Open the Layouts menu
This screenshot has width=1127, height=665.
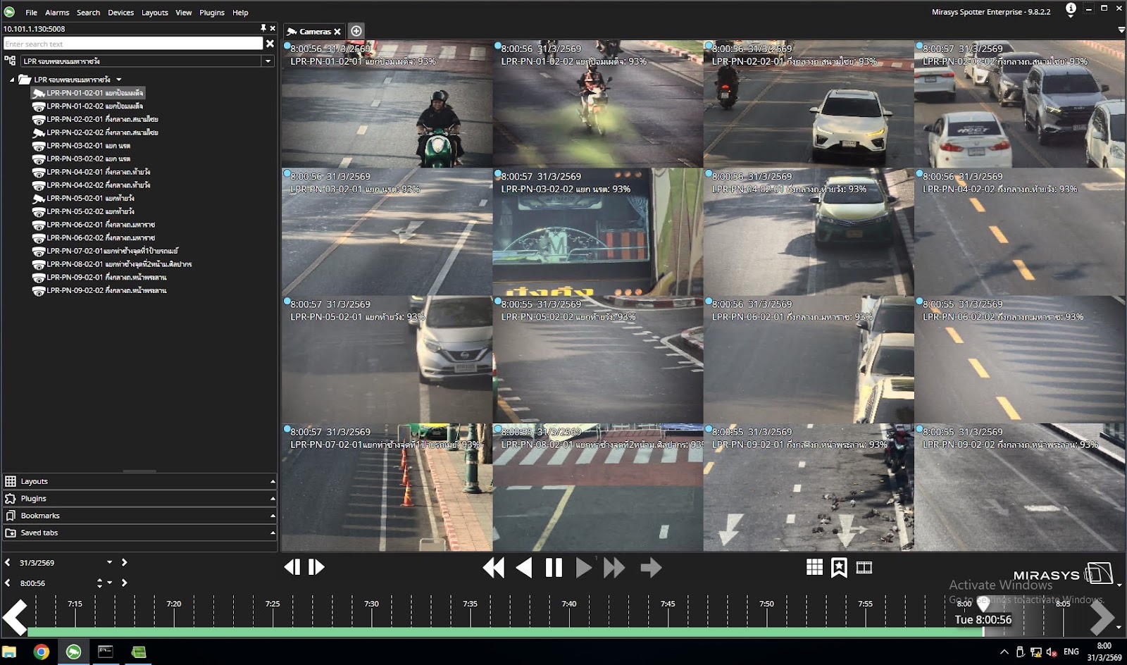154,13
